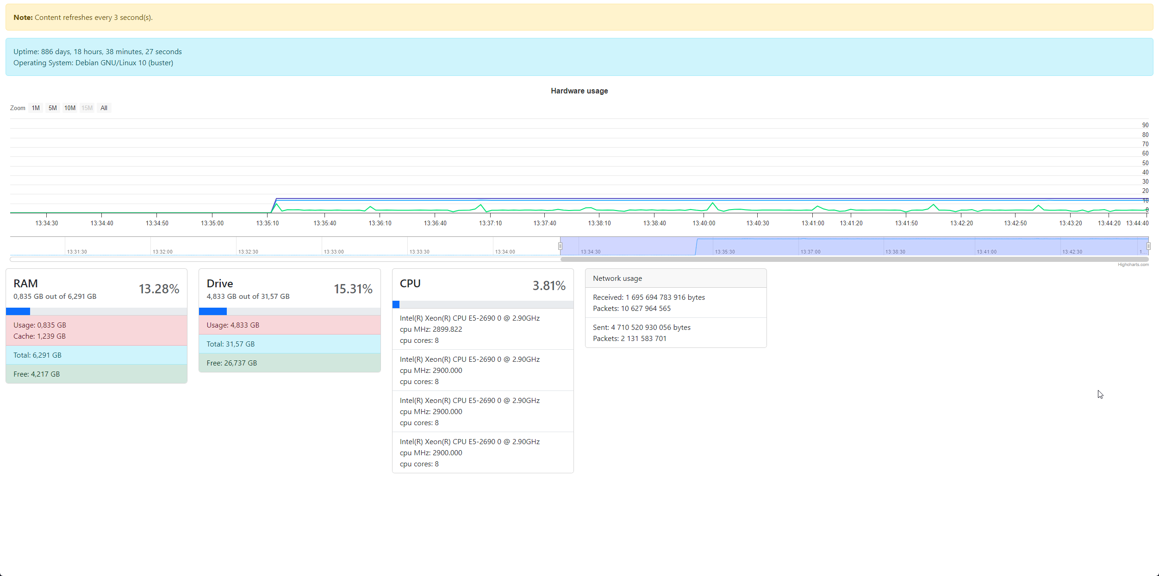Click the Hardware usage chart title
Image resolution: width=1159 pixels, height=576 pixels.
point(579,91)
